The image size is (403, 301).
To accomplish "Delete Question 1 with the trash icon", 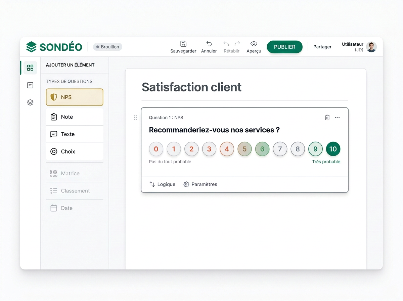I will click(327, 118).
